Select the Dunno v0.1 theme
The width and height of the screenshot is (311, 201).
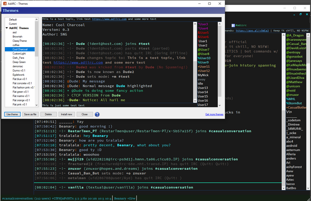click(x=19, y=70)
